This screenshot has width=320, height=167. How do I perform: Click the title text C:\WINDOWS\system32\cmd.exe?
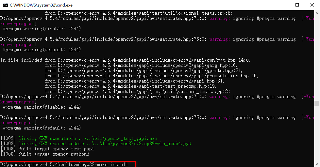click(x=41, y=5)
